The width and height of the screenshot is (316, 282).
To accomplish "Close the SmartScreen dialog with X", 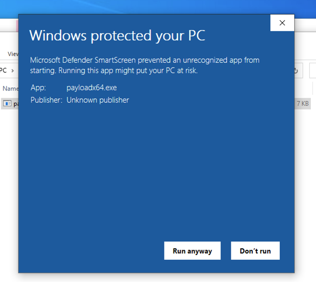I will (x=282, y=23).
